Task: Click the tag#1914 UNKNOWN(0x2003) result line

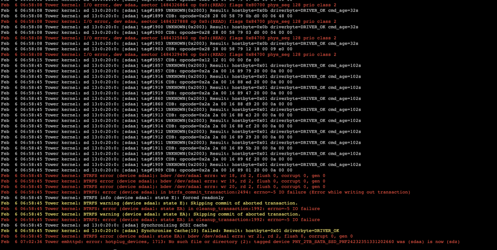Action: click(181, 121)
